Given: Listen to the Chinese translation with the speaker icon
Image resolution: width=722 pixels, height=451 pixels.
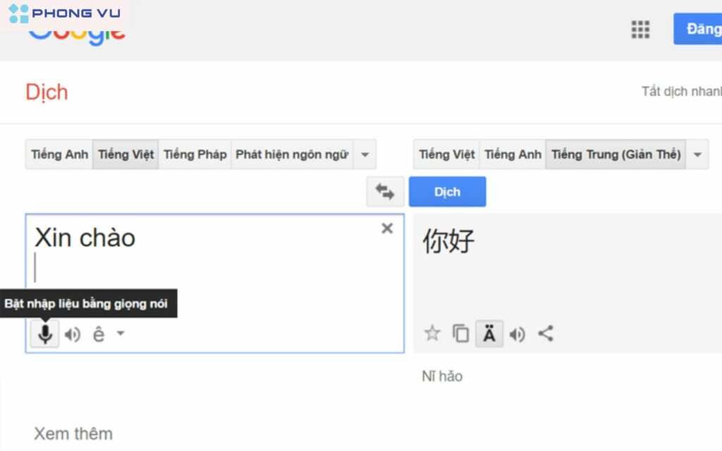Looking at the screenshot, I should (x=518, y=334).
